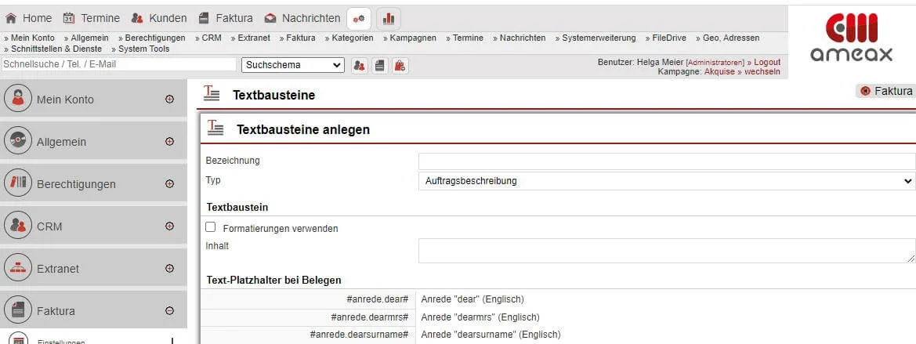The image size is (916, 344).
Task: Click the wechseln campaign link
Action: point(762,71)
